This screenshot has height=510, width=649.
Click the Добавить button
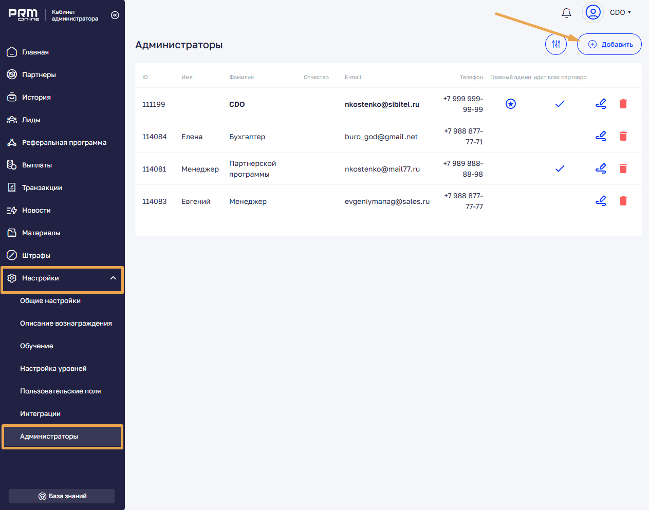tap(609, 45)
